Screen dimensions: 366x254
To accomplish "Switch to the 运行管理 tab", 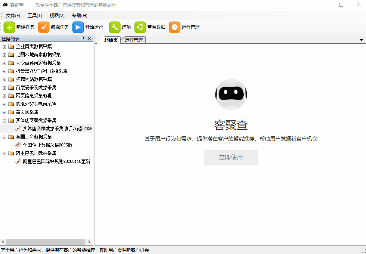I will click(x=134, y=40).
